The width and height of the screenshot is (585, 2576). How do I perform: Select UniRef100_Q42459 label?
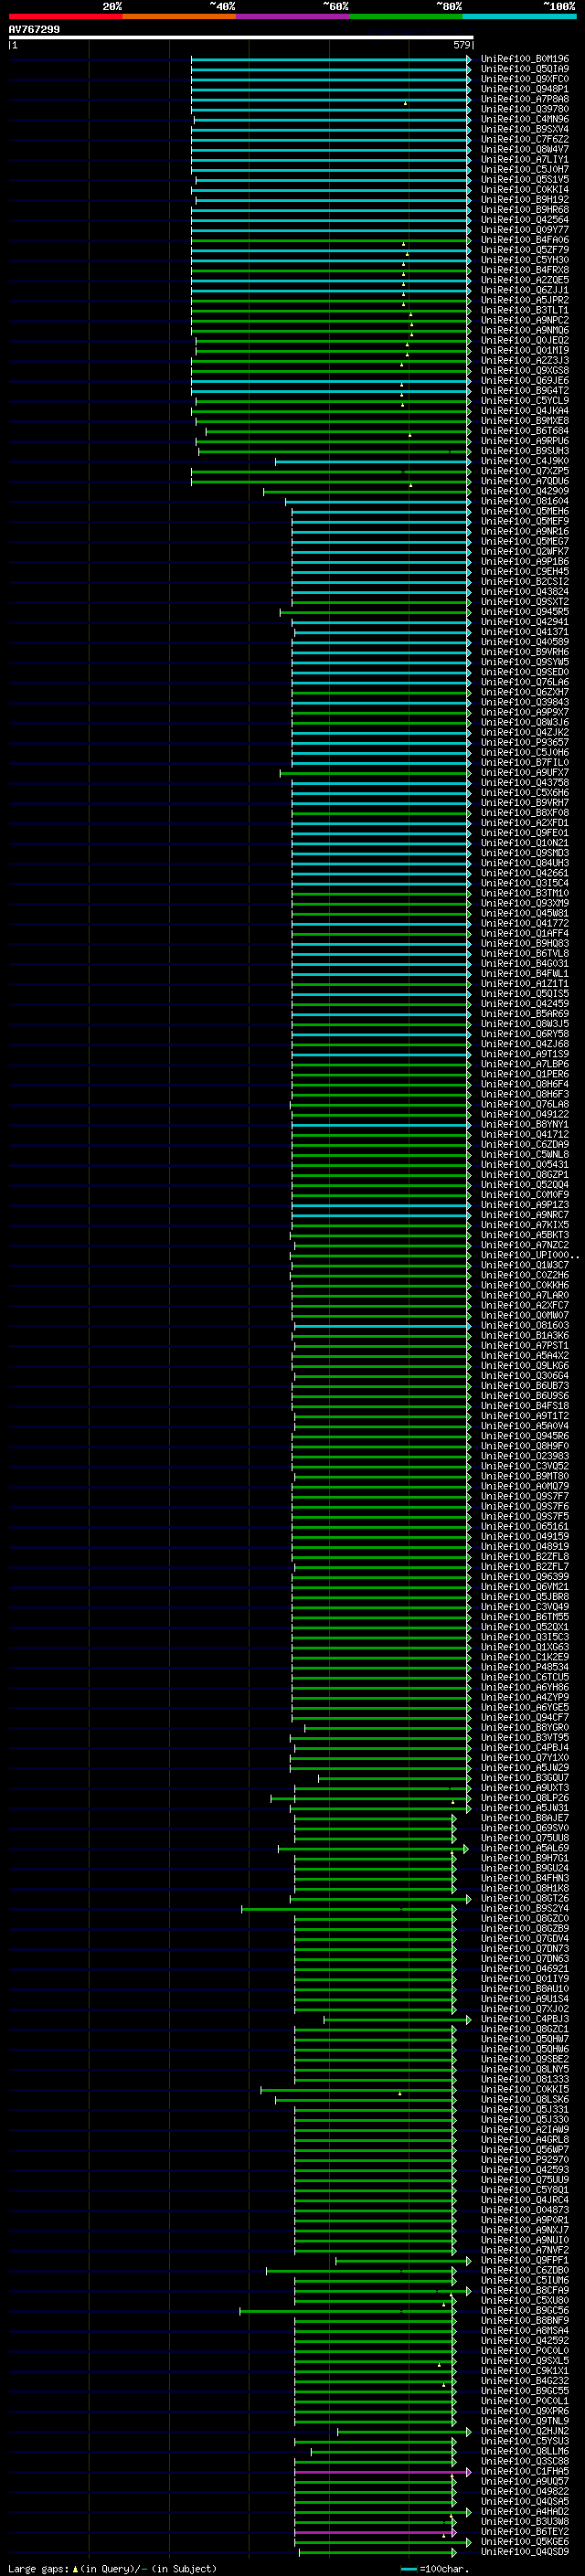525,1004
